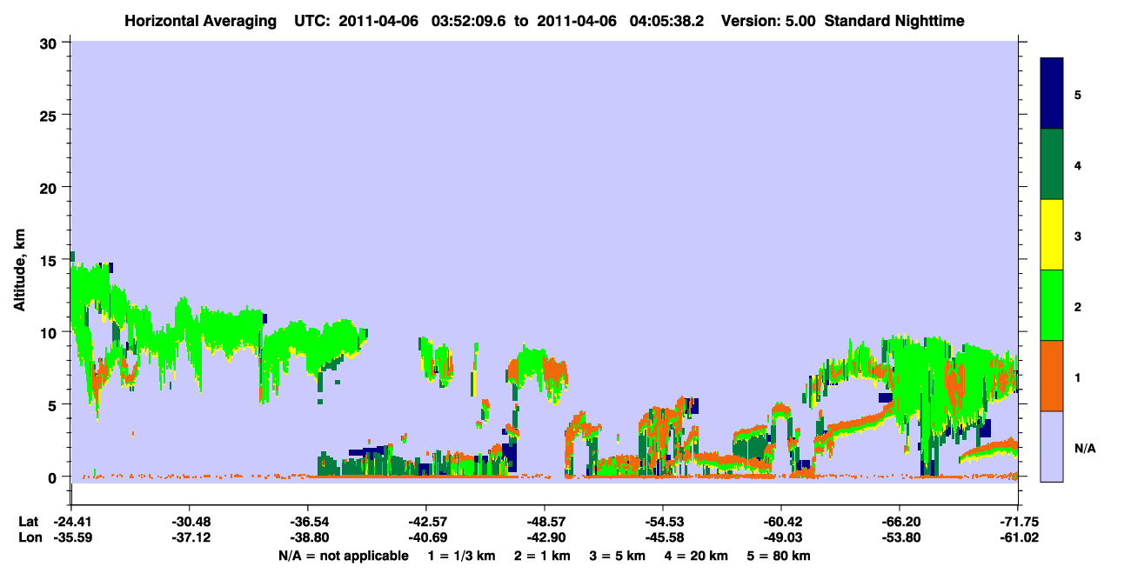Click the dark blue level 5 colorbar segment
The image size is (1131, 580).
coord(1052,94)
